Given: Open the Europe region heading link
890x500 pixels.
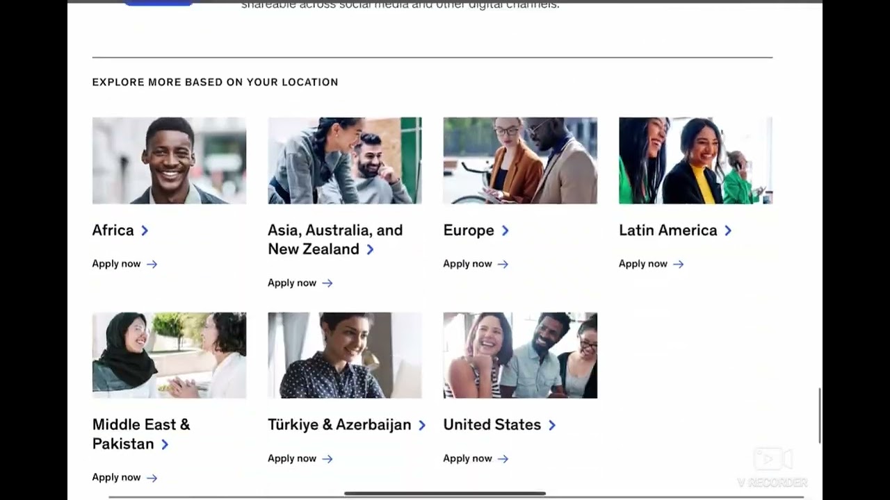Looking at the screenshot, I should pos(469,231).
